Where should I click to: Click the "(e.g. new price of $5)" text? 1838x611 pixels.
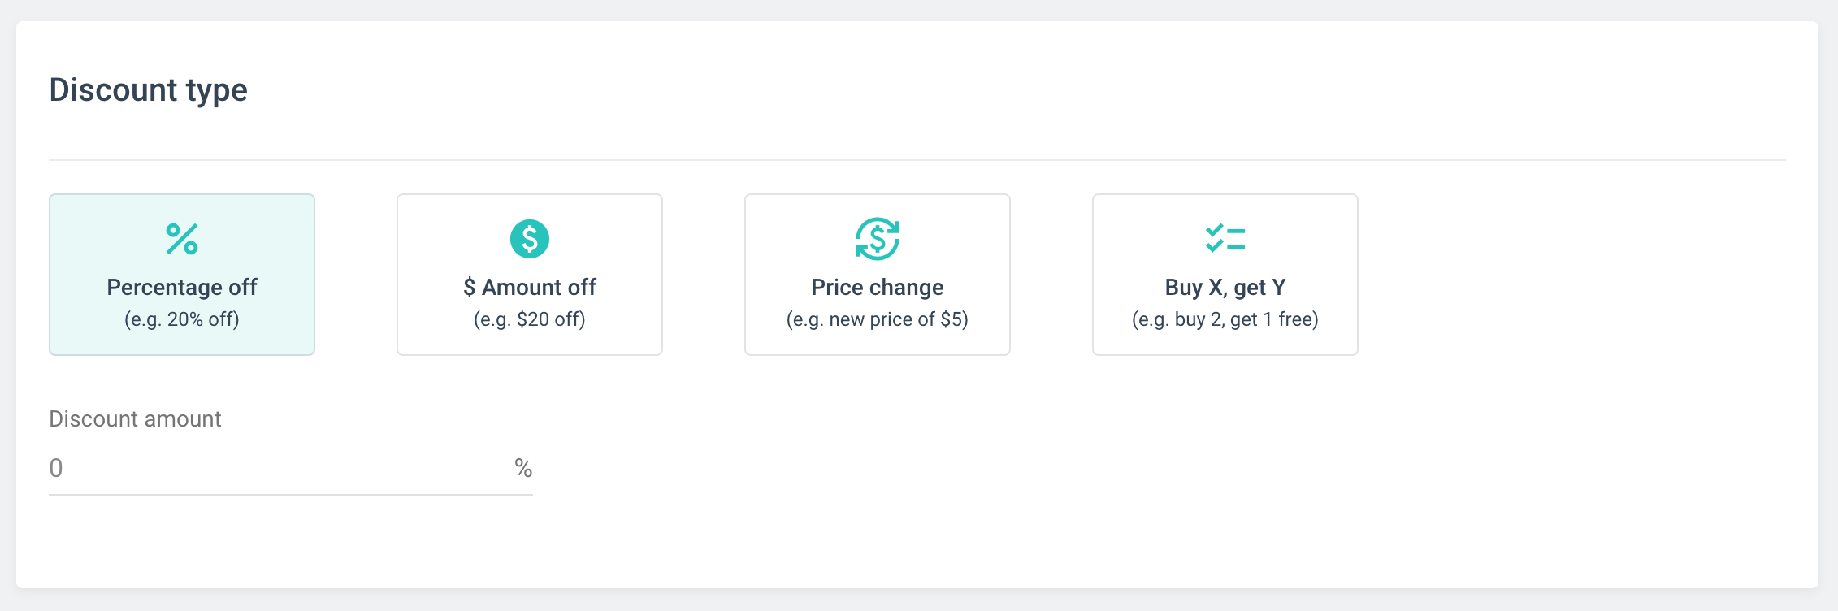coord(878,319)
